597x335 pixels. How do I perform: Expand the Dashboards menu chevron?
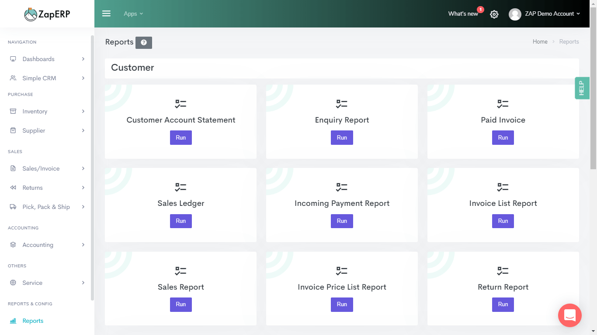(x=83, y=59)
